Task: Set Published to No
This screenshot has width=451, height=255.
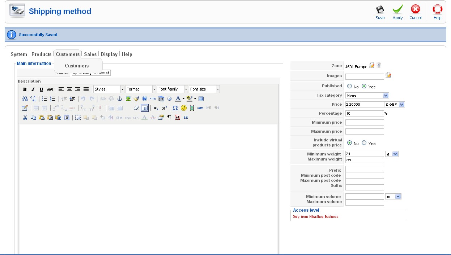Action: click(349, 86)
